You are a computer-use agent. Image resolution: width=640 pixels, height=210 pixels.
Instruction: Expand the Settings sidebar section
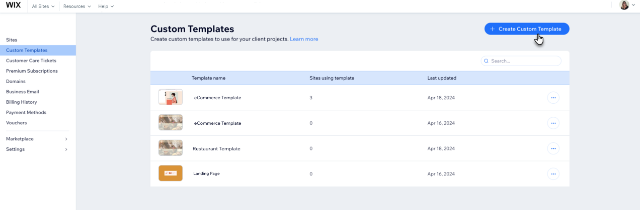38,149
